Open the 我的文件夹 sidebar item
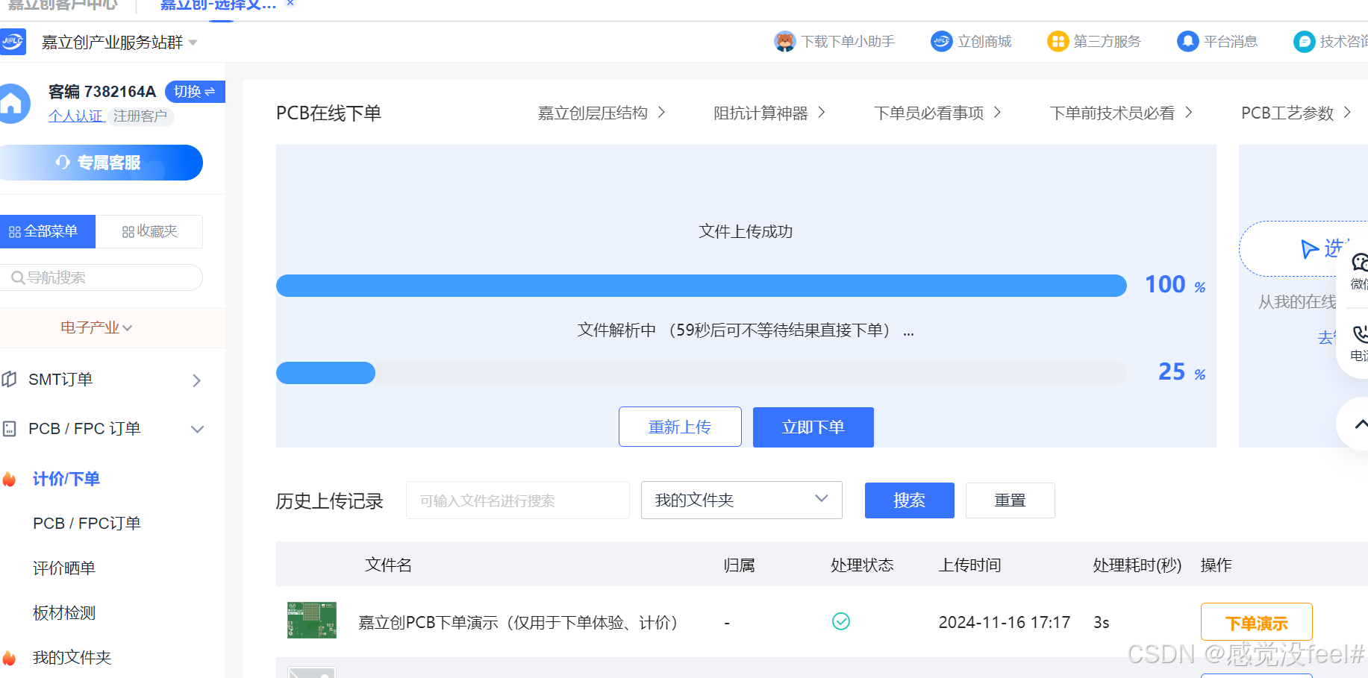 coord(72,658)
